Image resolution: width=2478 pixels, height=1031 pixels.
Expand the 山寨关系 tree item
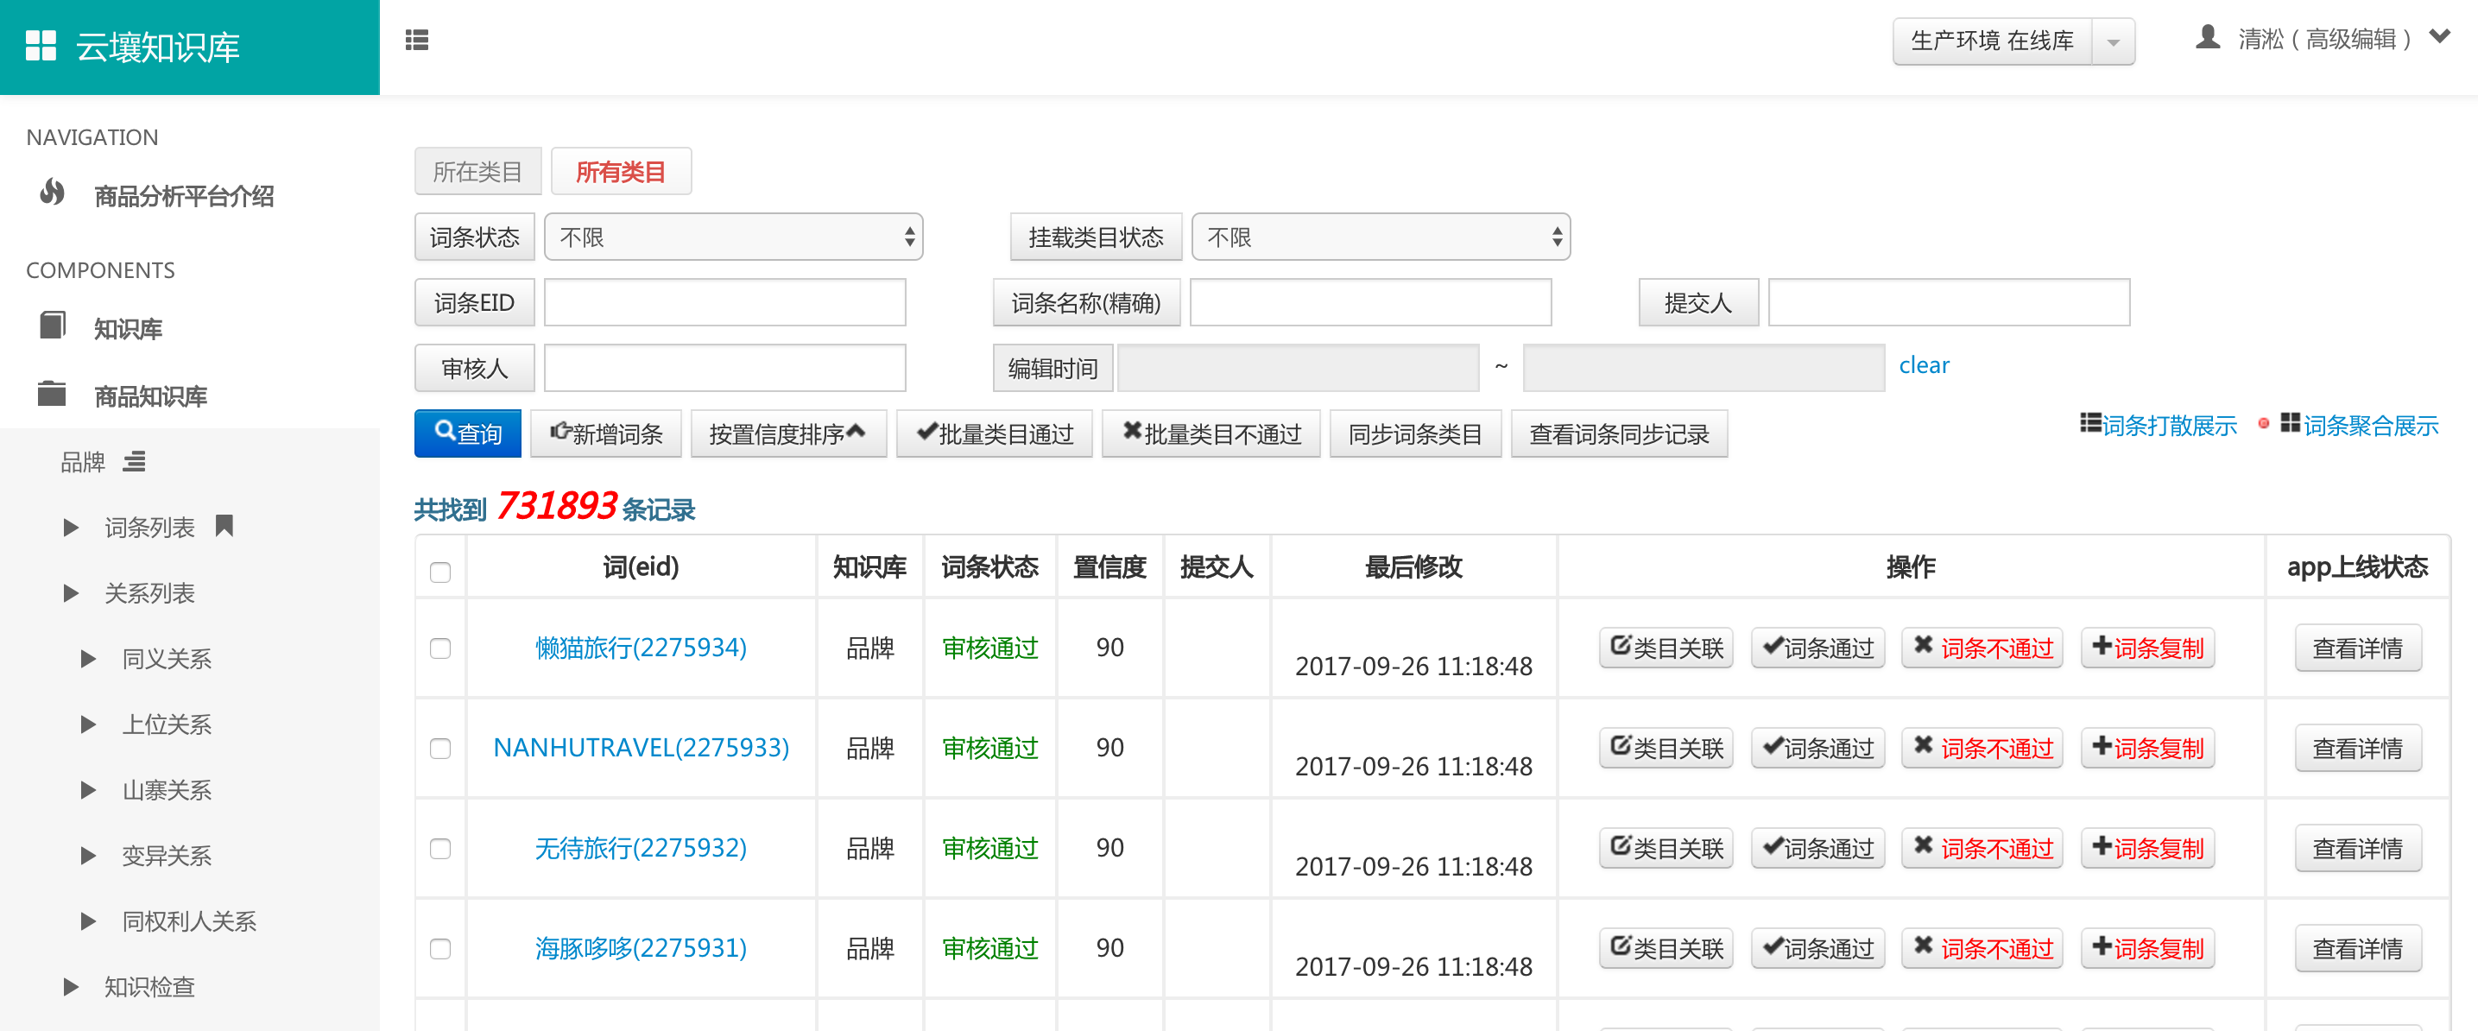[88, 791]
